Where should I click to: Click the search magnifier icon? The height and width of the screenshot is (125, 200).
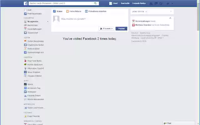pyautogui.click(x=95, y=3)
